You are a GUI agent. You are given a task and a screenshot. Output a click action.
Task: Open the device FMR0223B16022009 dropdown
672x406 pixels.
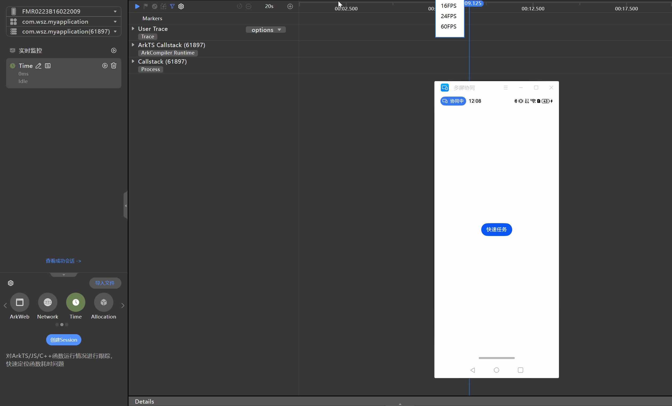tap(115, 11)
